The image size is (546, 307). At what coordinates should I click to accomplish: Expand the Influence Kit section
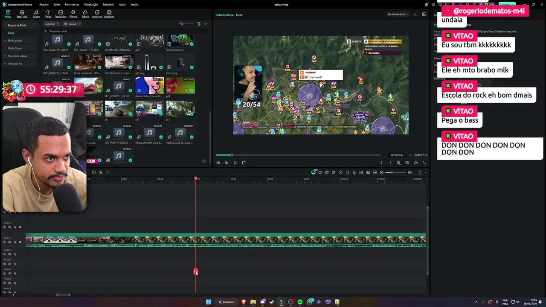point(6,64)
